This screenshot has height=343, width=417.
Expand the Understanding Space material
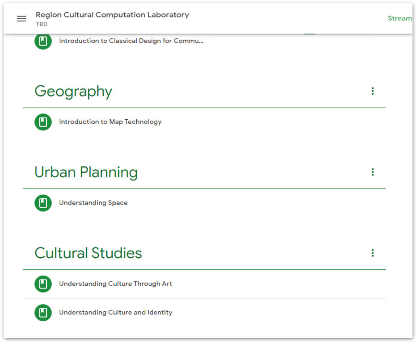(x=93, y=202)
